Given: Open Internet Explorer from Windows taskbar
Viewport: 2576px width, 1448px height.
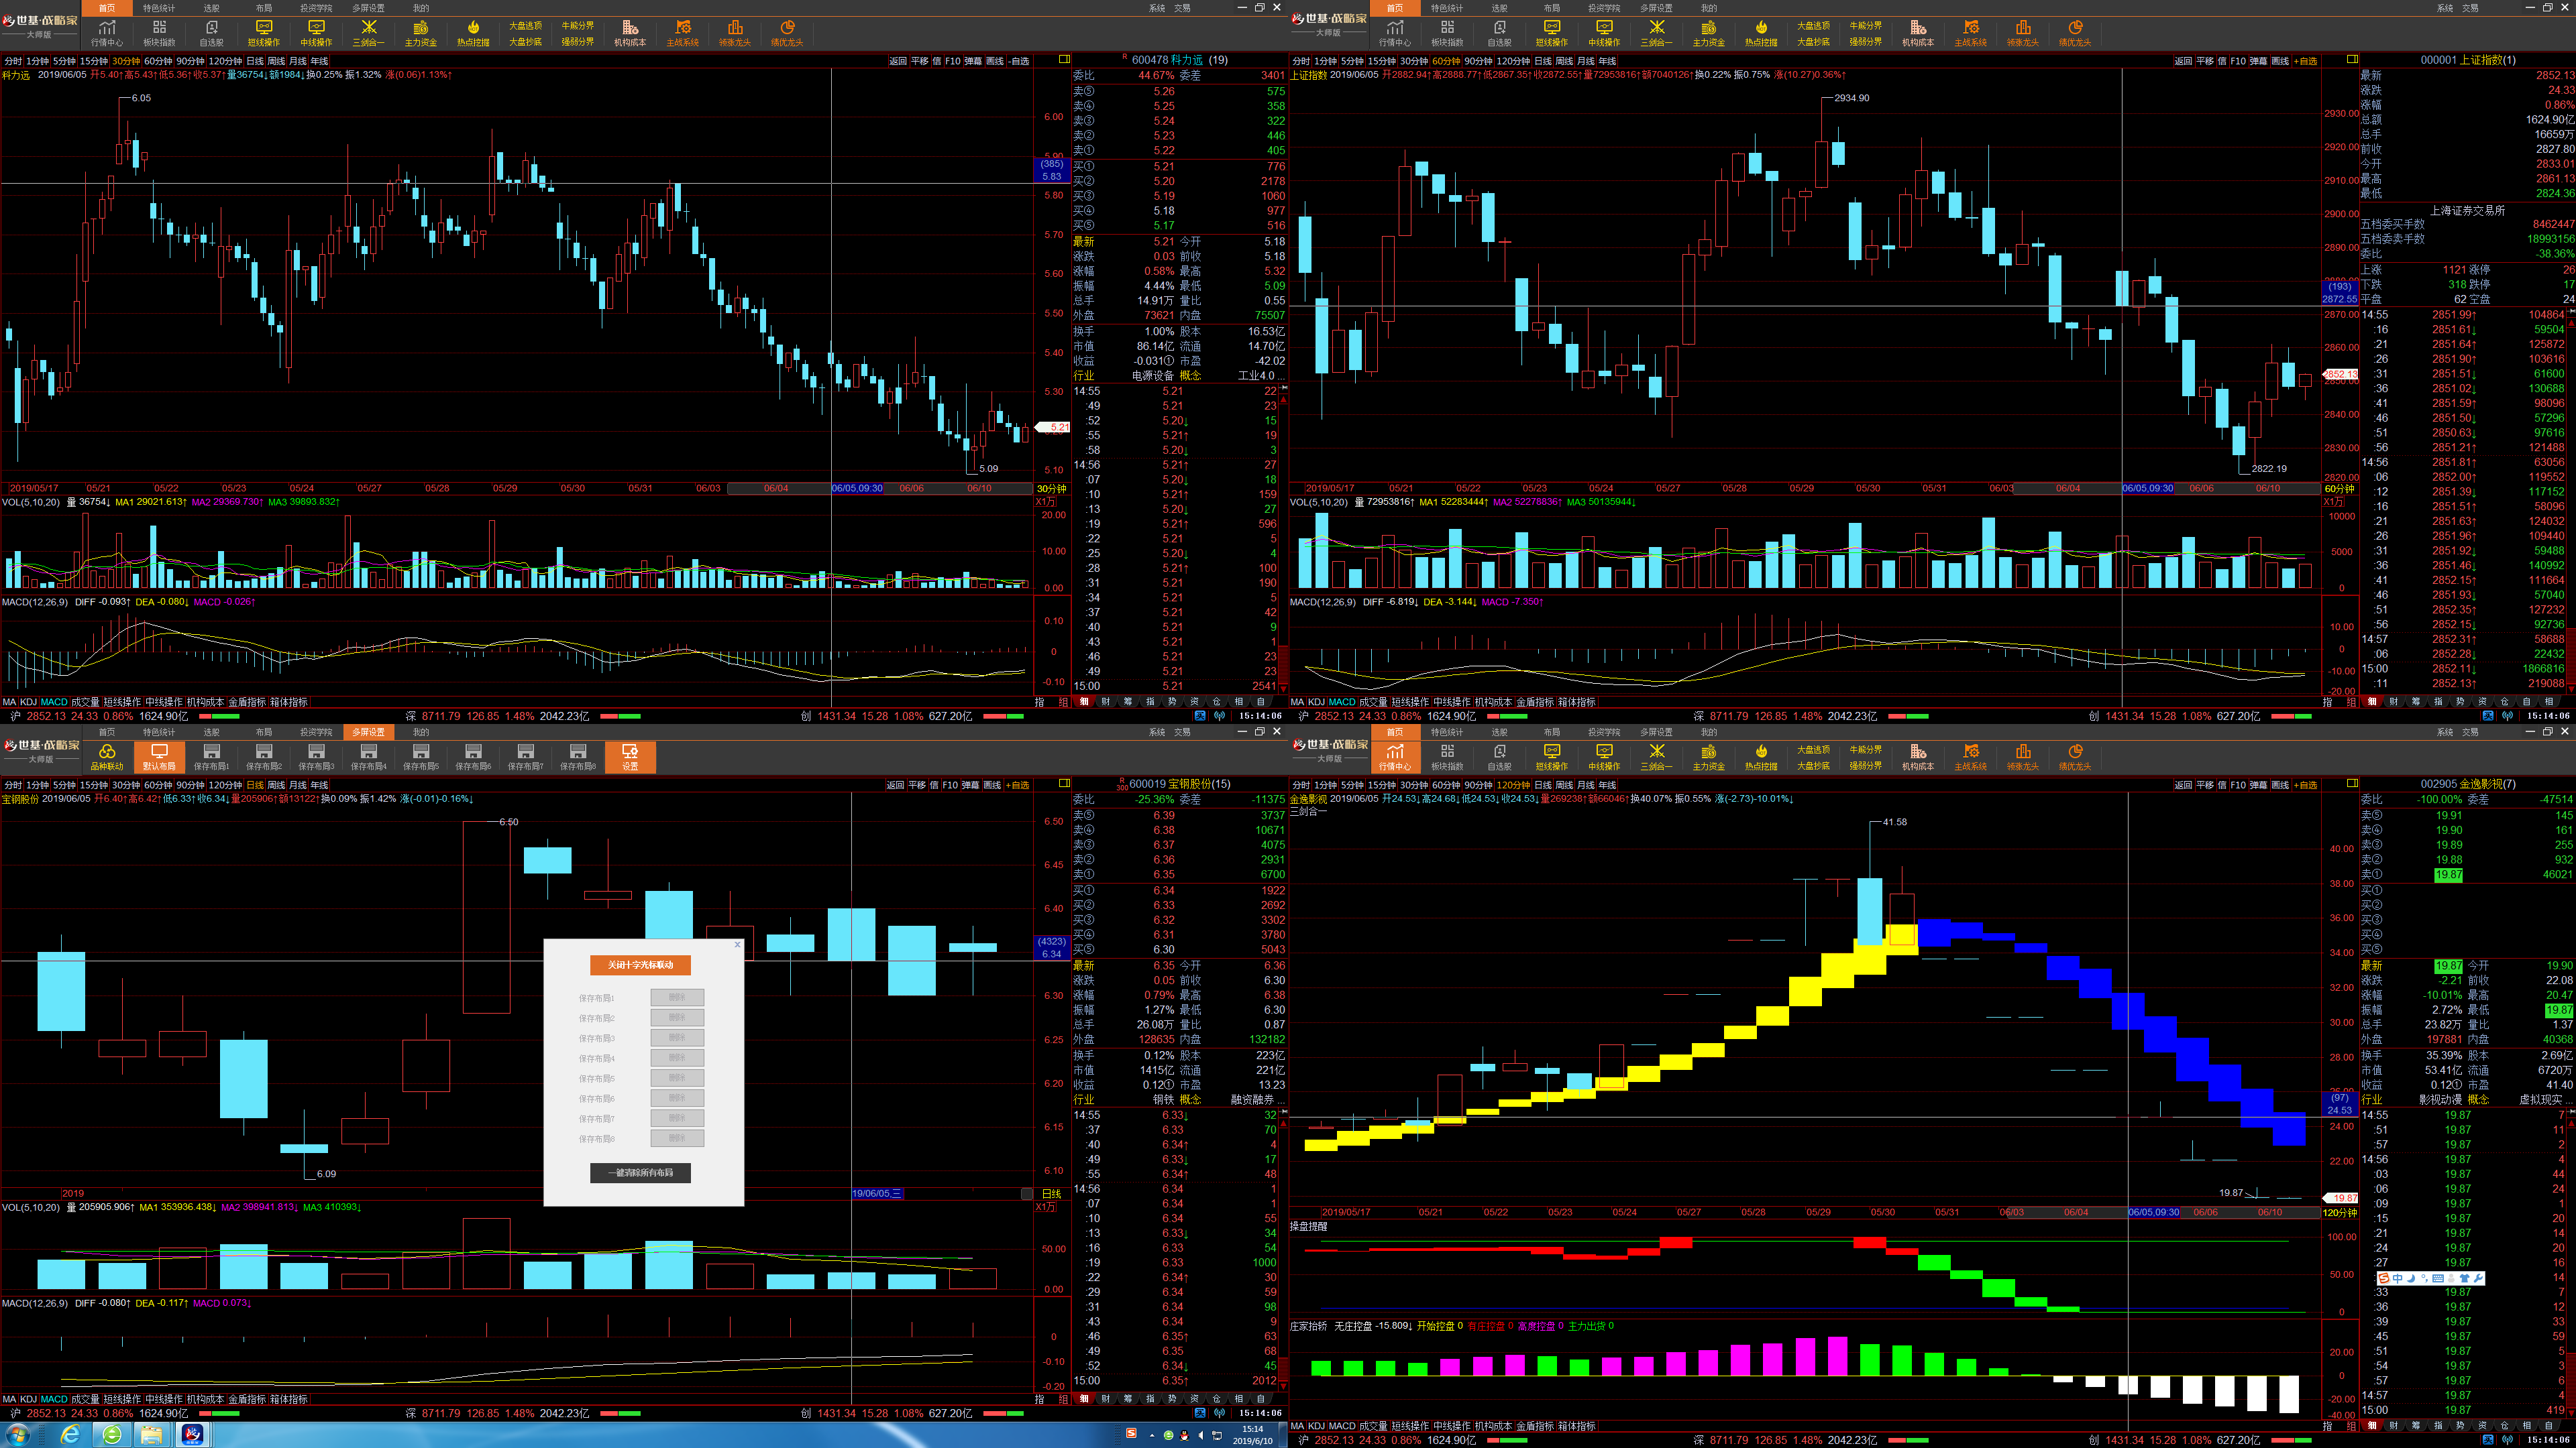Looking at the screenshot, I should pyautogui.click(x=70, y=1435).
